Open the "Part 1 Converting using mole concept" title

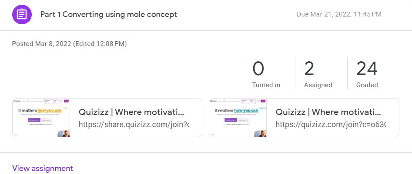(108, 14)
